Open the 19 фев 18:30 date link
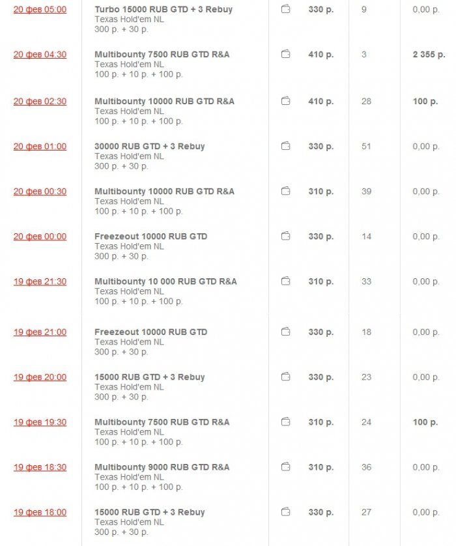The image size is (456, 546). coord(40,467)
